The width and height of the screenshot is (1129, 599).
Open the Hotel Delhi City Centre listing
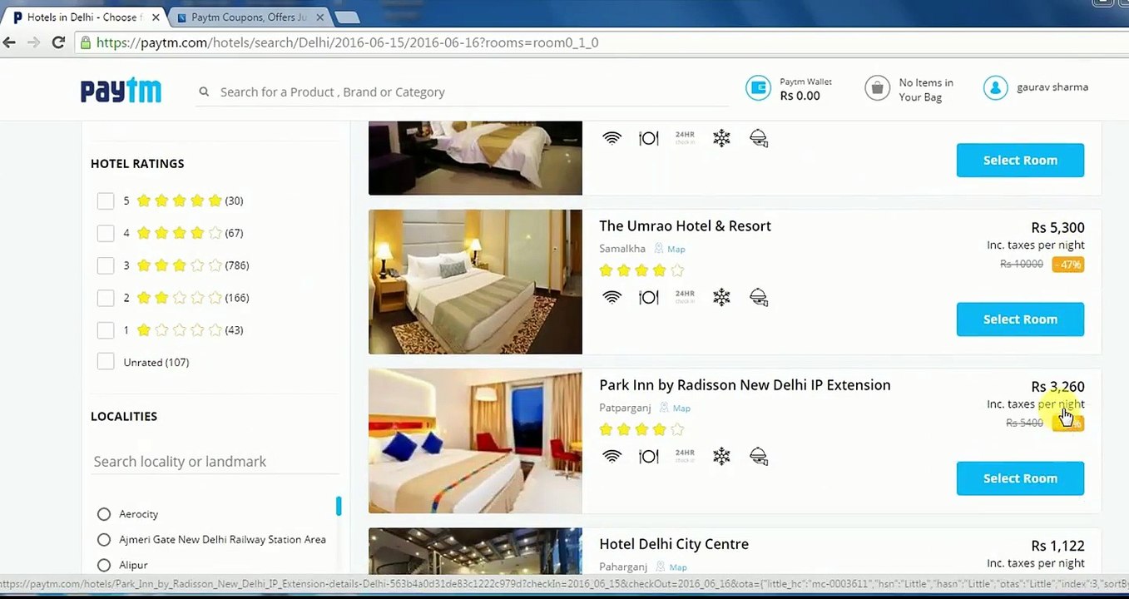click(674, 544)
